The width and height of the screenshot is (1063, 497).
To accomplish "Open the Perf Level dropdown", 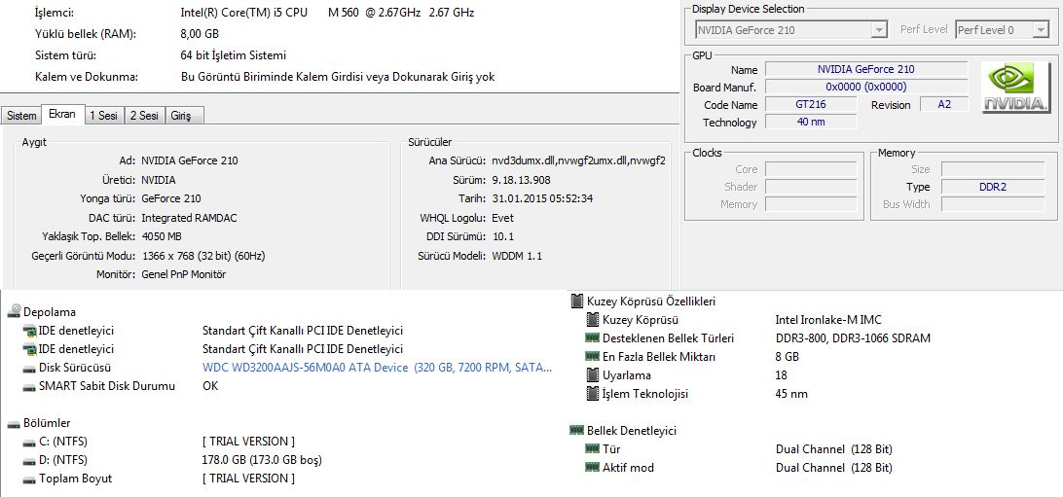I will 1040,30.
